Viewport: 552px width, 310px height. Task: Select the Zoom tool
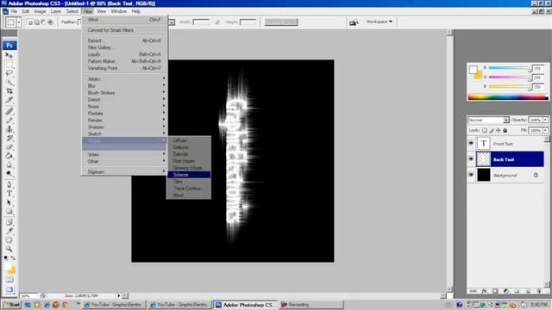click(9, 249)
